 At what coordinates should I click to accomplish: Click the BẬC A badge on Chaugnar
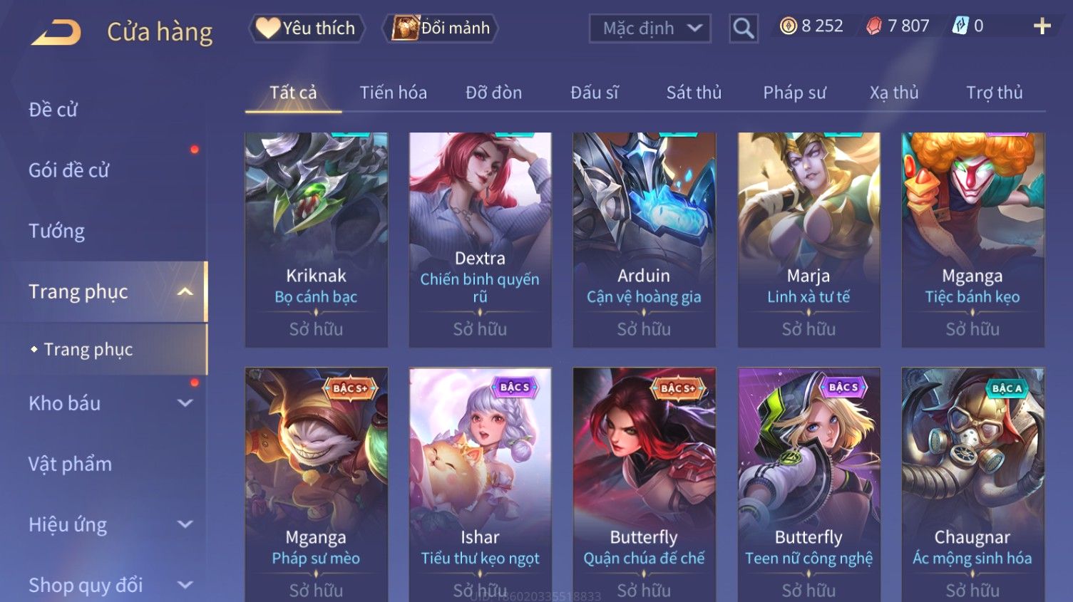click(1007, 388)
